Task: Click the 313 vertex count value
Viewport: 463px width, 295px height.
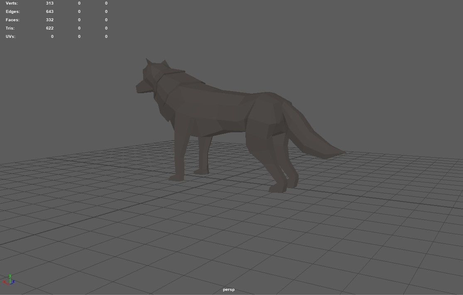Action: click(x=49, y=3)
